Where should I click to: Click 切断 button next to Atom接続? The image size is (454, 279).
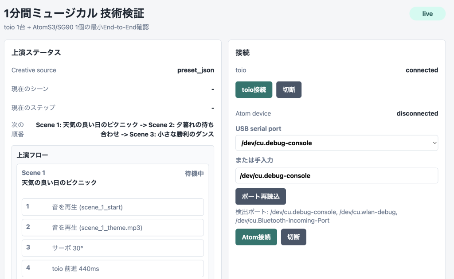point(294,237)
